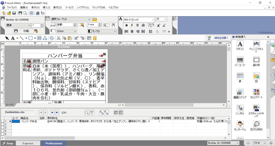Check the row 5 checkbox in database

[x=2, y=134]
